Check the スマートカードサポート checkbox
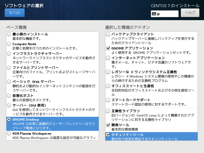Image resolution: width=204 pixels, height=153 pixels. [x=108, y=100]
